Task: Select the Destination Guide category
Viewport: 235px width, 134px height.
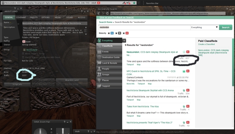Action: (x=109, y=57)
